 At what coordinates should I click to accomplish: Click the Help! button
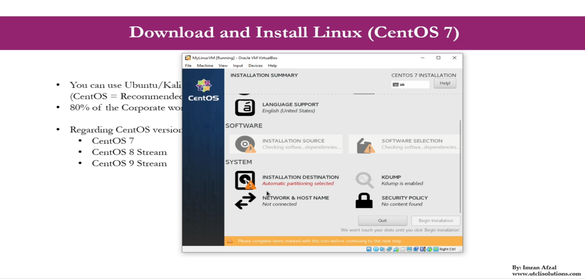pyautogui.click(x=445, y=84)
